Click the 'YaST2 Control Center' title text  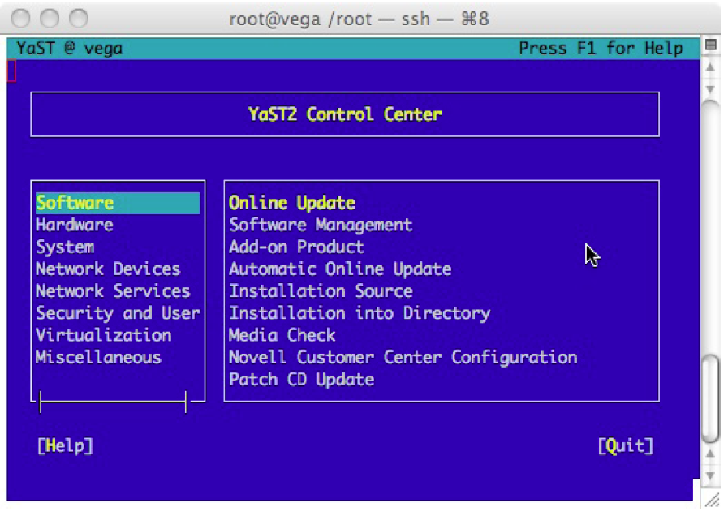click(x=345, y=114)
